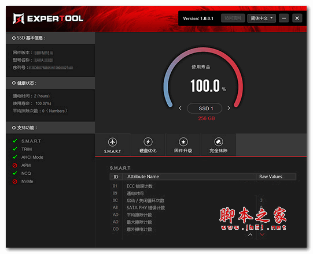
Task: Click the ID column header
Action: pos(116,177)
